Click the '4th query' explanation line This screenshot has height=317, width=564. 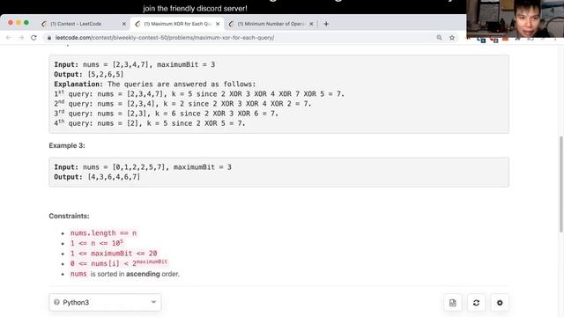point(150,123)
